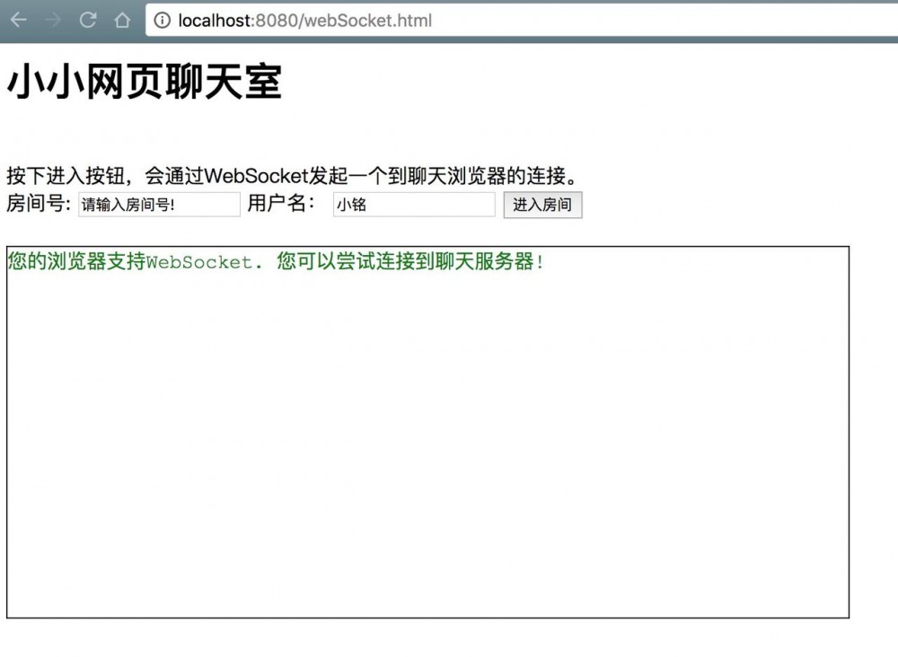Click the info icon in the address bar
Viewport: 898px width, 657px height.
point(161,20)
